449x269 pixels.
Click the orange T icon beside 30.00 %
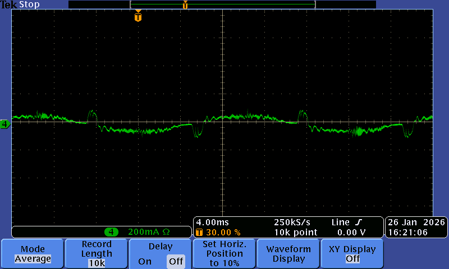[x=199, y=232]
